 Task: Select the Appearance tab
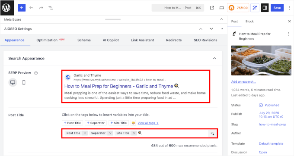pos(14,40)
